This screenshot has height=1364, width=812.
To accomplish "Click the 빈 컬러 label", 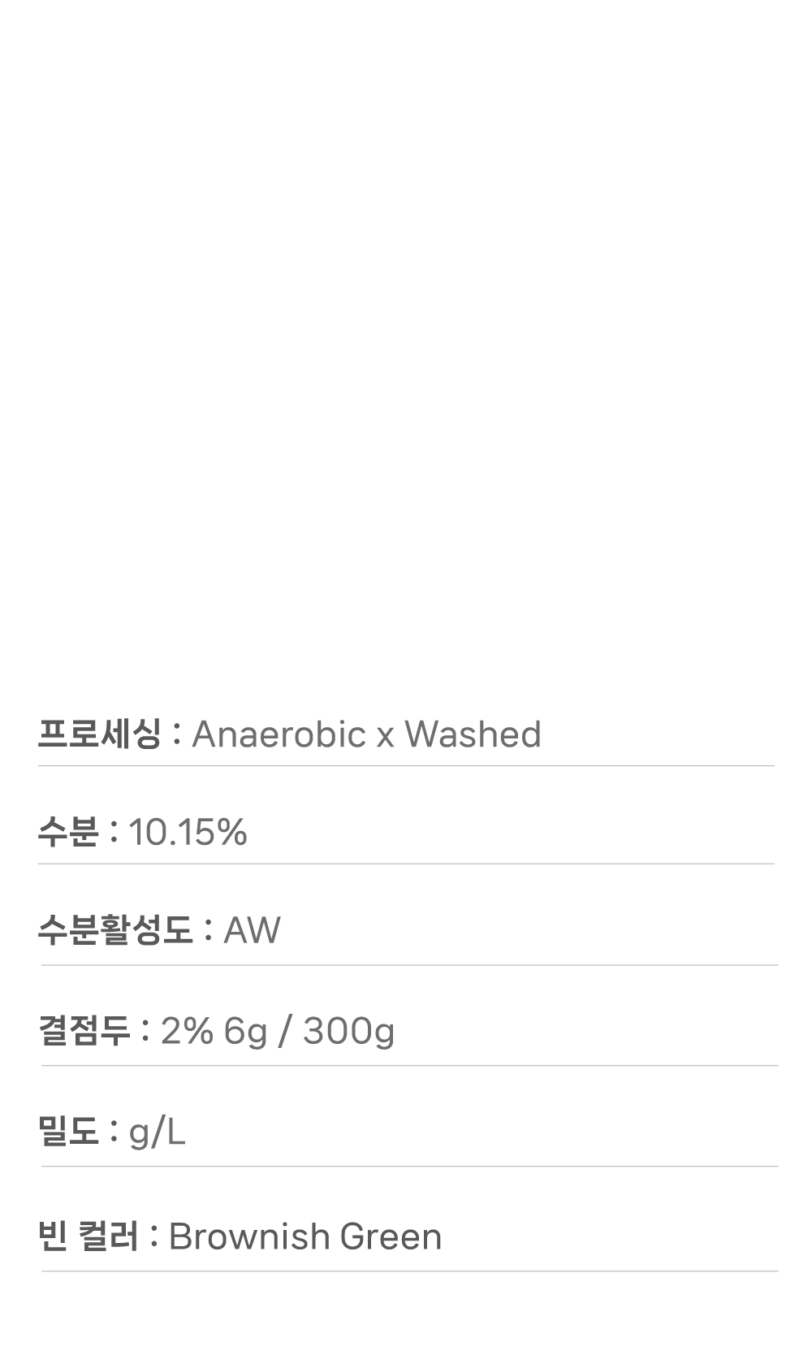I will tap(88, 1236).
